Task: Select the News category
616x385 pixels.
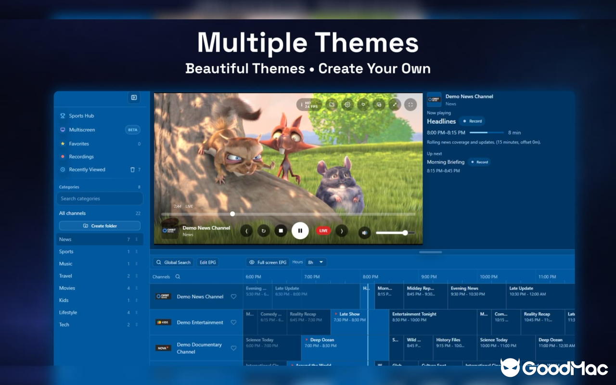Action: 100,240
